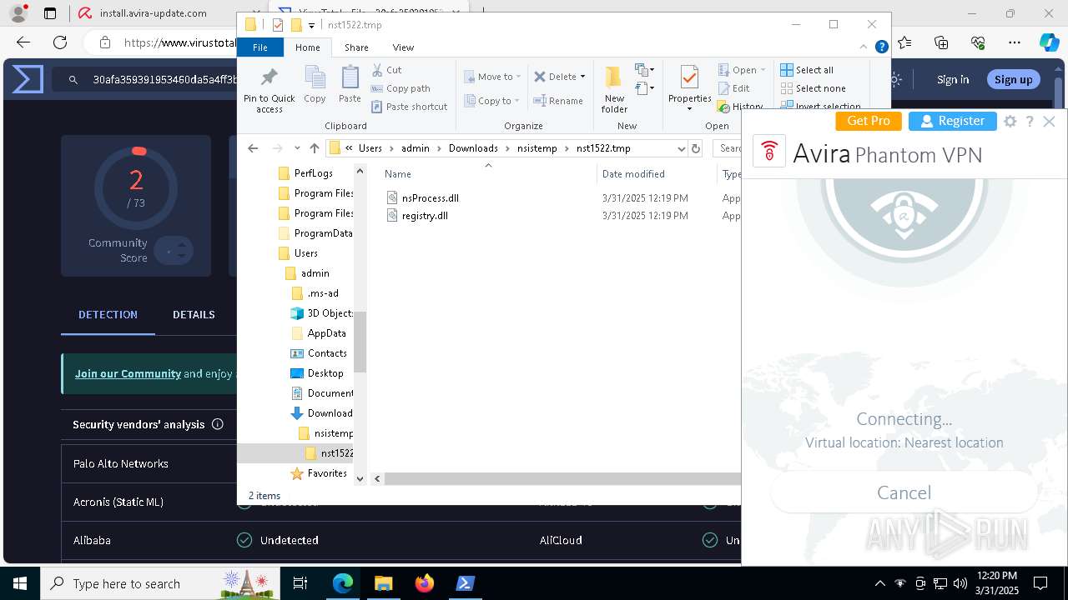
Task: Click Pin to Quick access in Explorer ribbon
Action: click(269, 90)
